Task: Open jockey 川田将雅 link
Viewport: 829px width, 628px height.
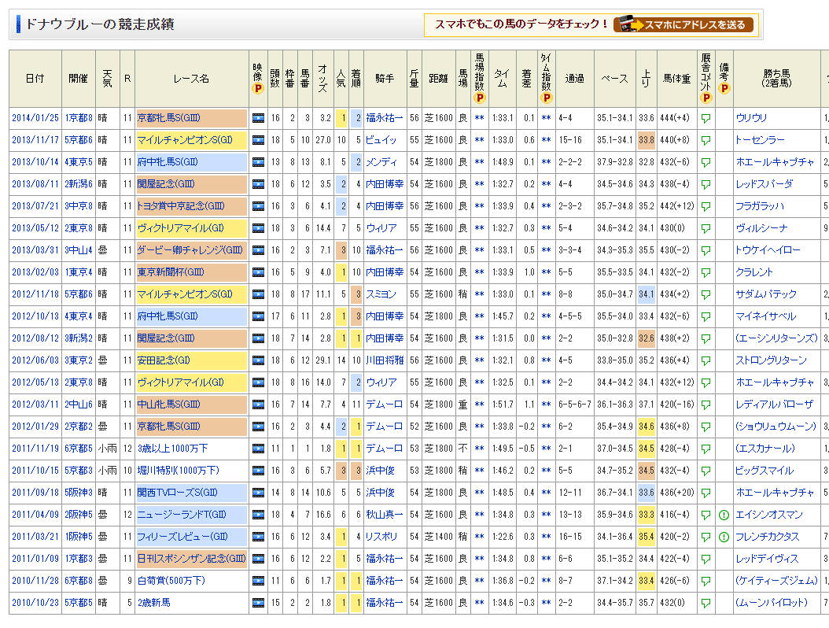Action: pos(385,360)
